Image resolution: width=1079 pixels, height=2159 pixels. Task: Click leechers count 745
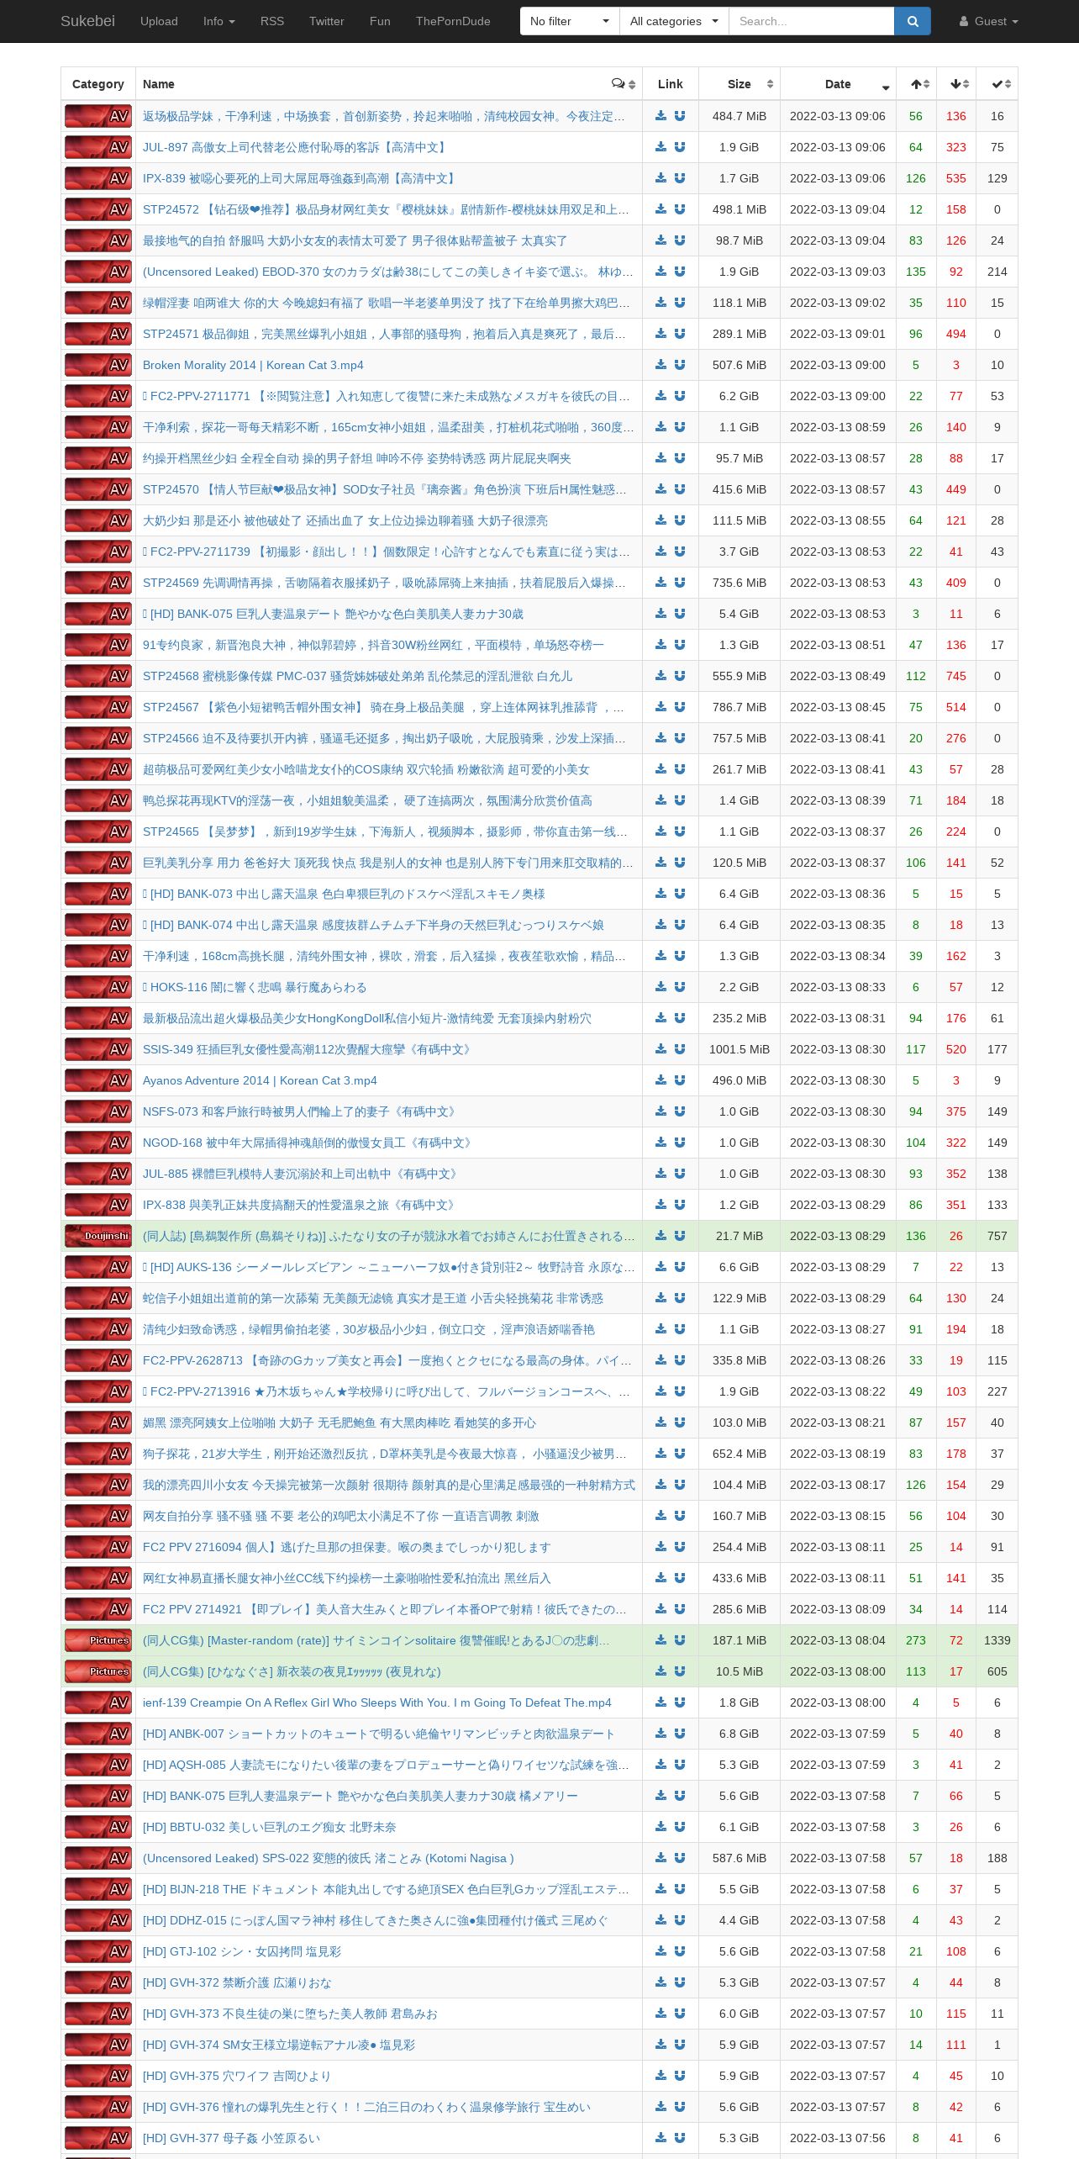[x=956, y=676]
